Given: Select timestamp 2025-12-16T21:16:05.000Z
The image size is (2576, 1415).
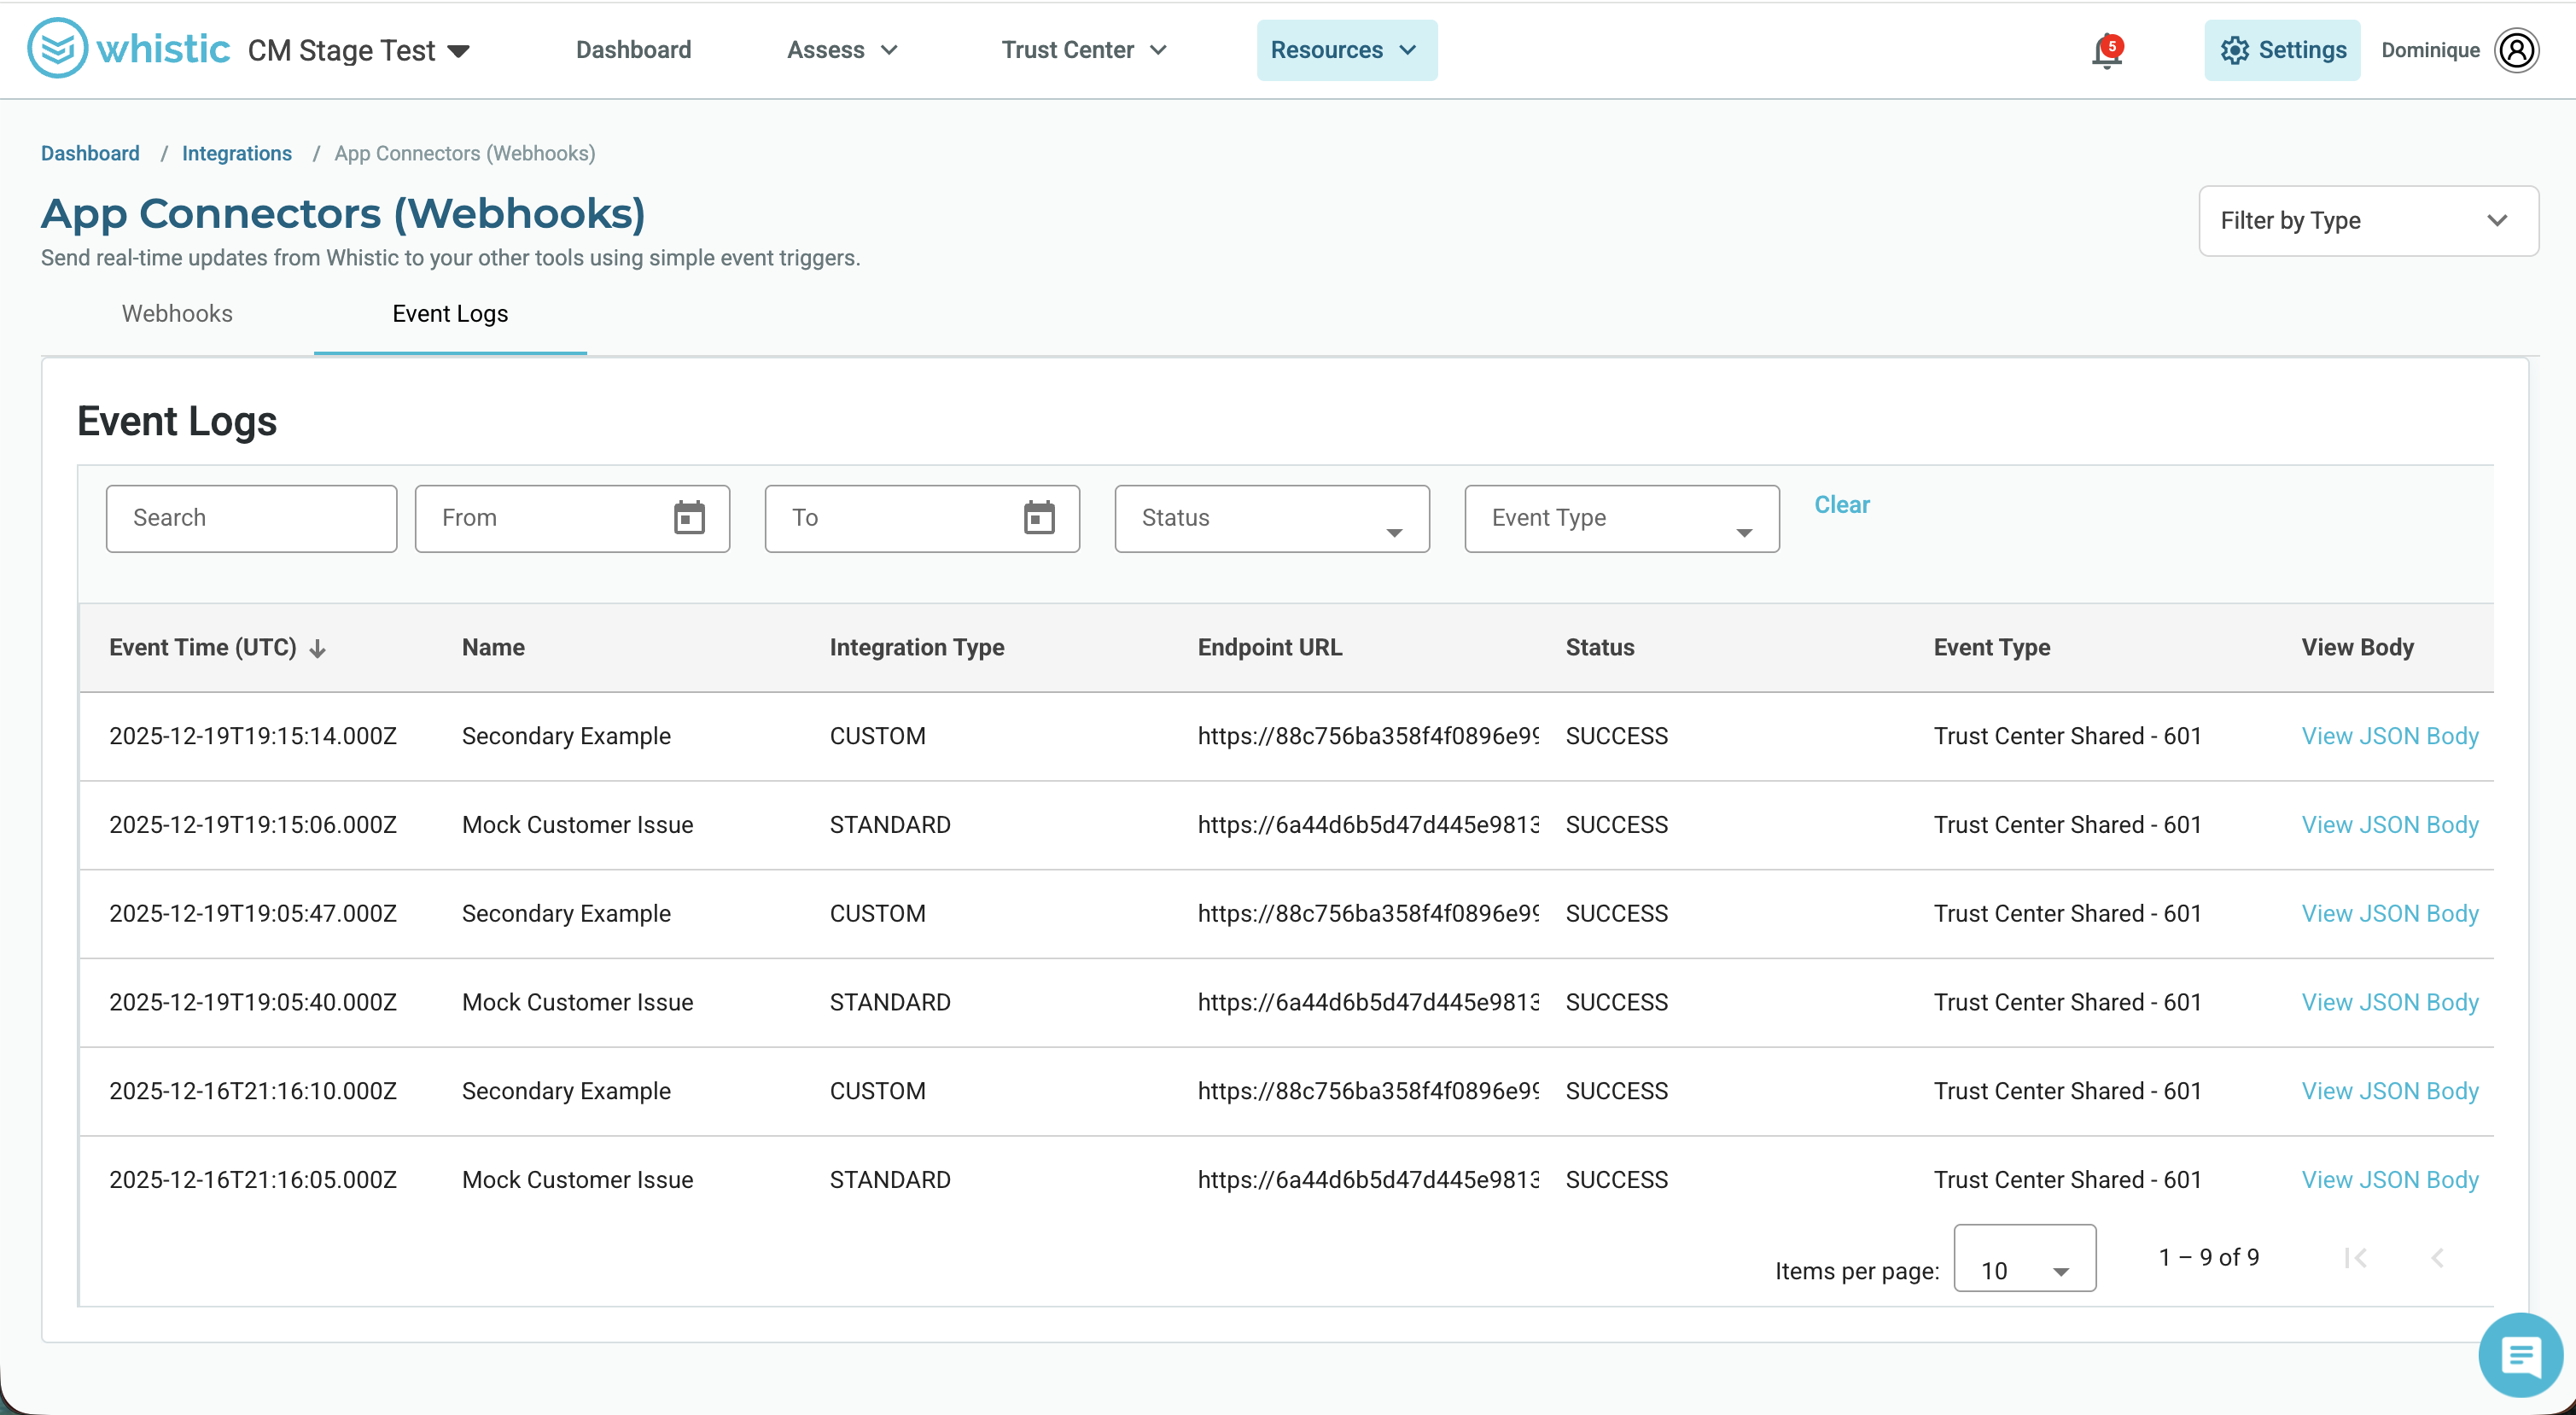Looking at the screenshot, I should point(253,1180).
